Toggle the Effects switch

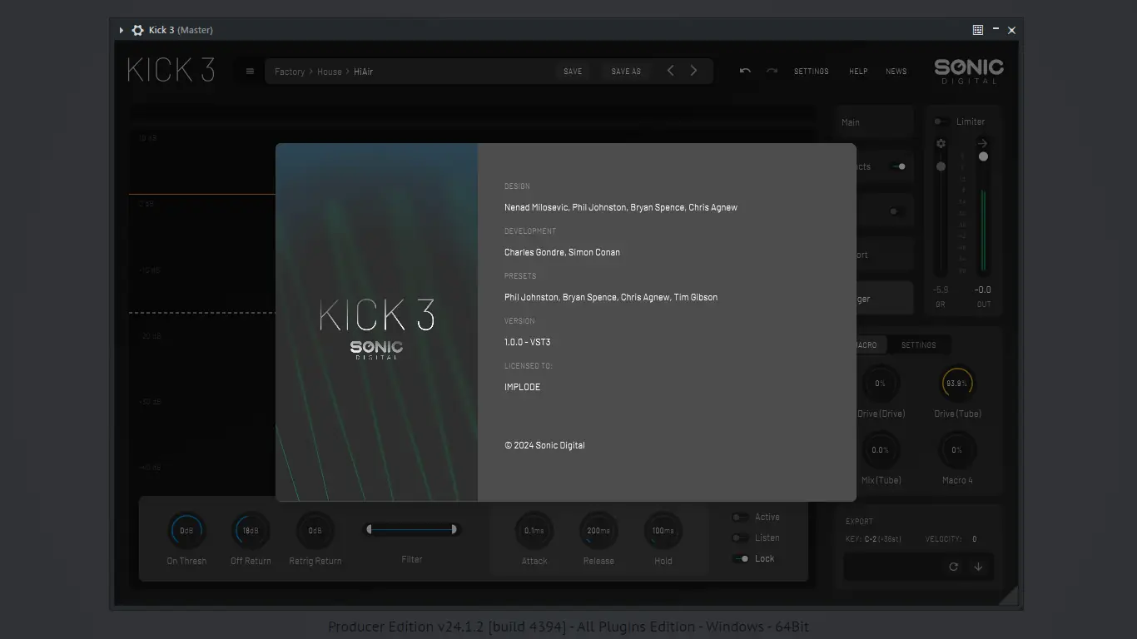click(x=898, y=166)
